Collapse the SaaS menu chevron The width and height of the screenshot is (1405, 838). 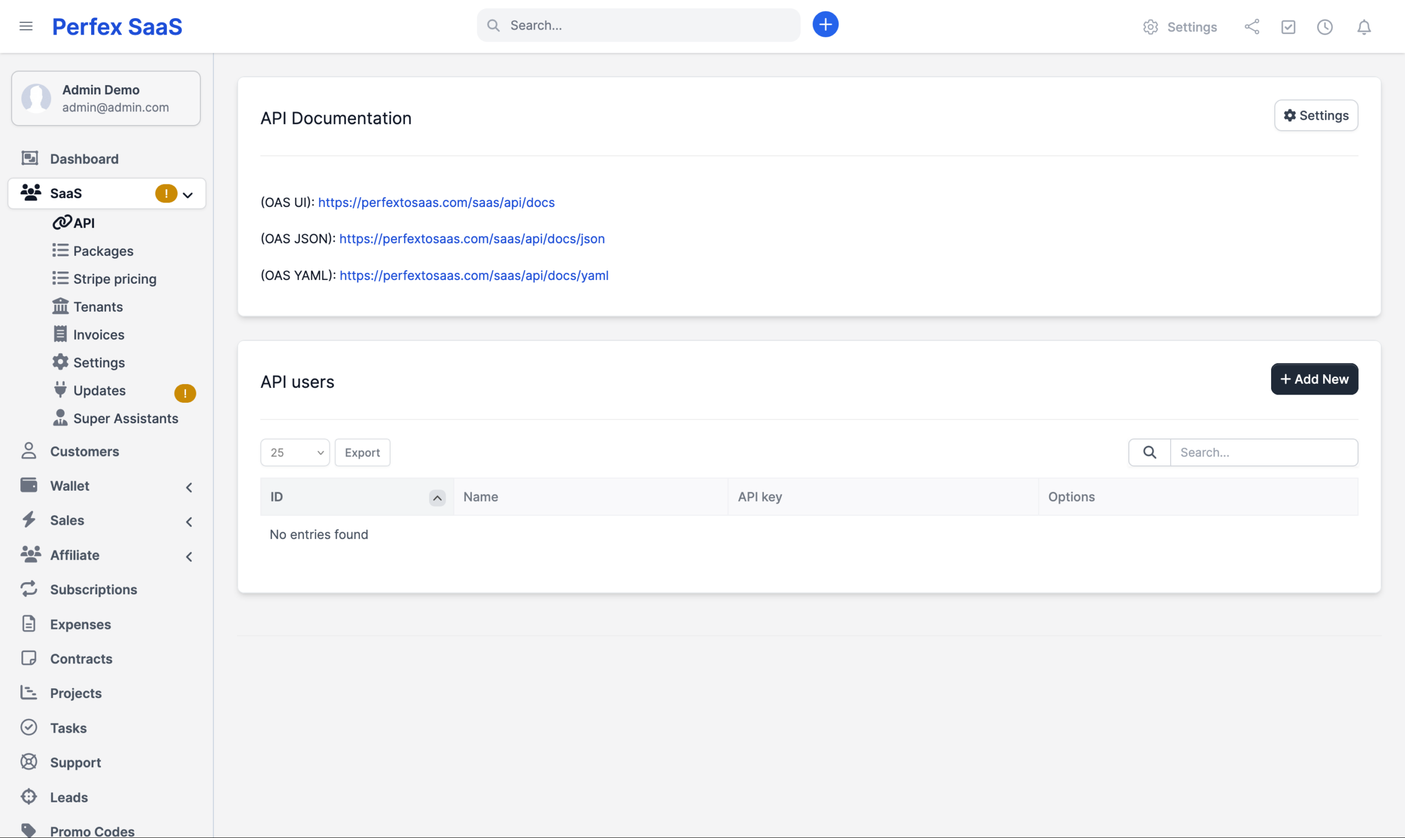[188, 195]
